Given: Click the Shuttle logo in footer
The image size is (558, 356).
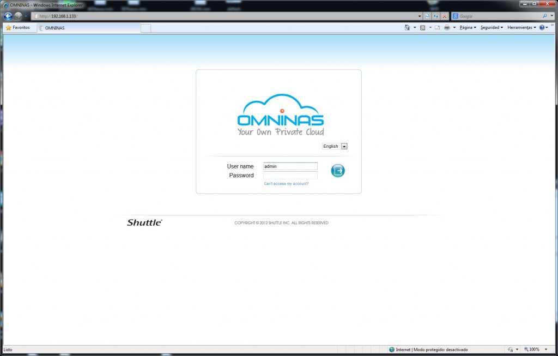Looking at the screenshot, I should tap(144, 222).
